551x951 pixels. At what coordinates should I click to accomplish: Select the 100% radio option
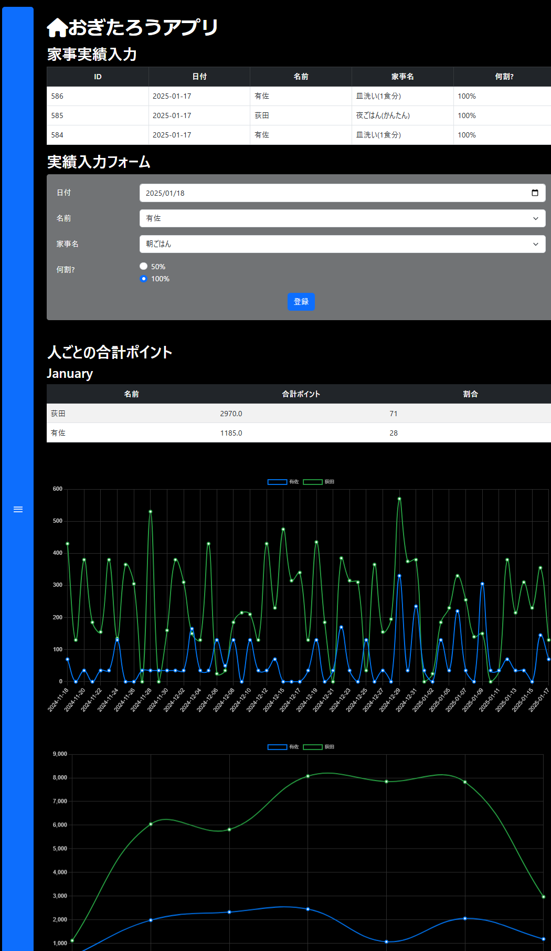(x=143, y=279)
